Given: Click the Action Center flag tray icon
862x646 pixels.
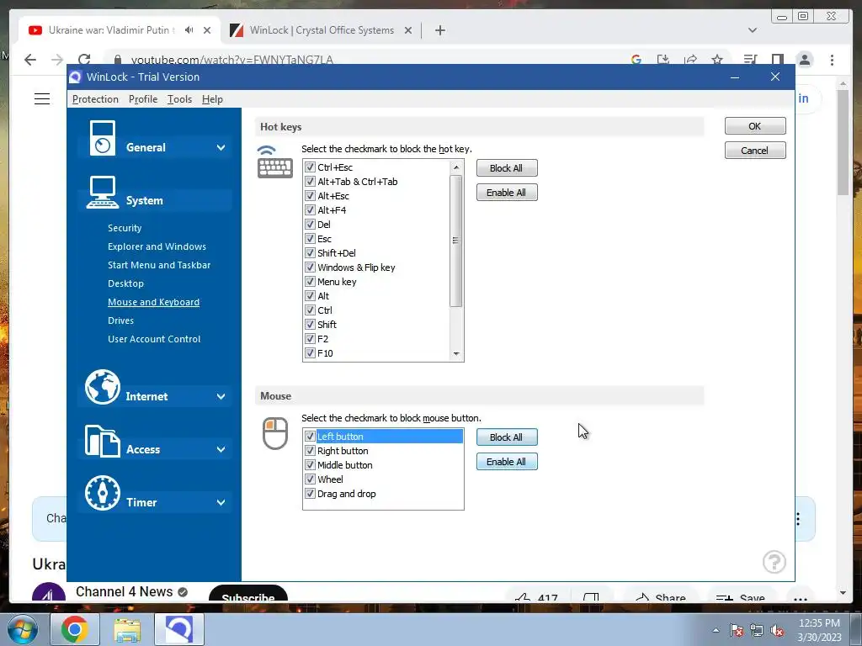Looking at the screenshot, I should pos(737,630).
